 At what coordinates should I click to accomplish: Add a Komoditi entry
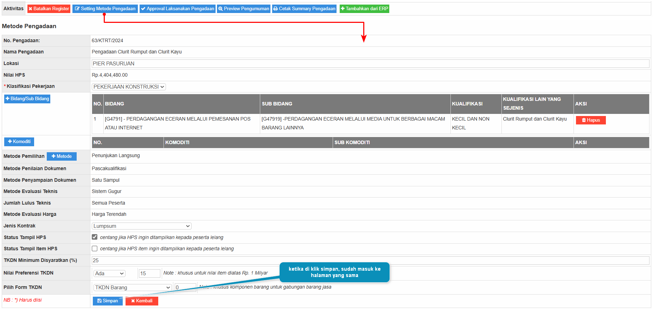(19, 142)
